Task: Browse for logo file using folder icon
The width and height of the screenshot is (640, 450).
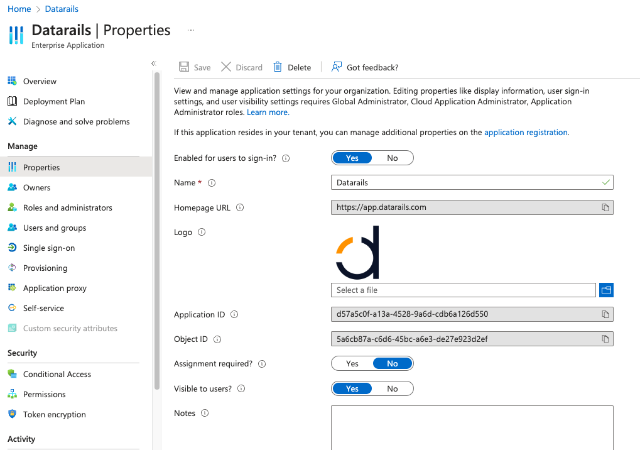Action: [x=606, y=290]
